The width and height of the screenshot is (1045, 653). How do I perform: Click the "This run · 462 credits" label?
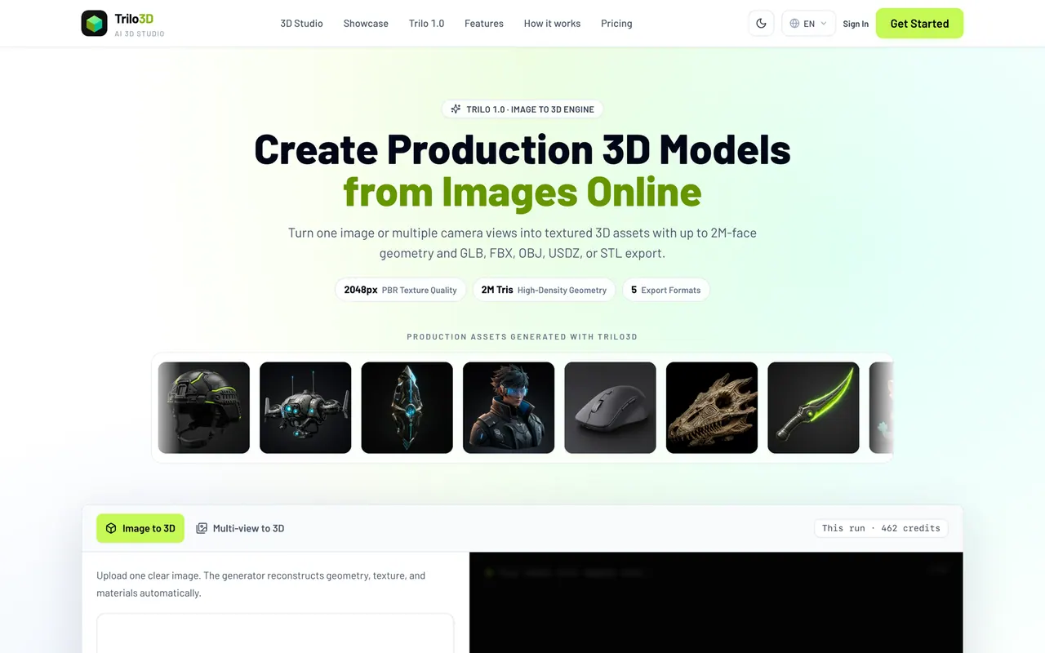click(x=881, y=528)
